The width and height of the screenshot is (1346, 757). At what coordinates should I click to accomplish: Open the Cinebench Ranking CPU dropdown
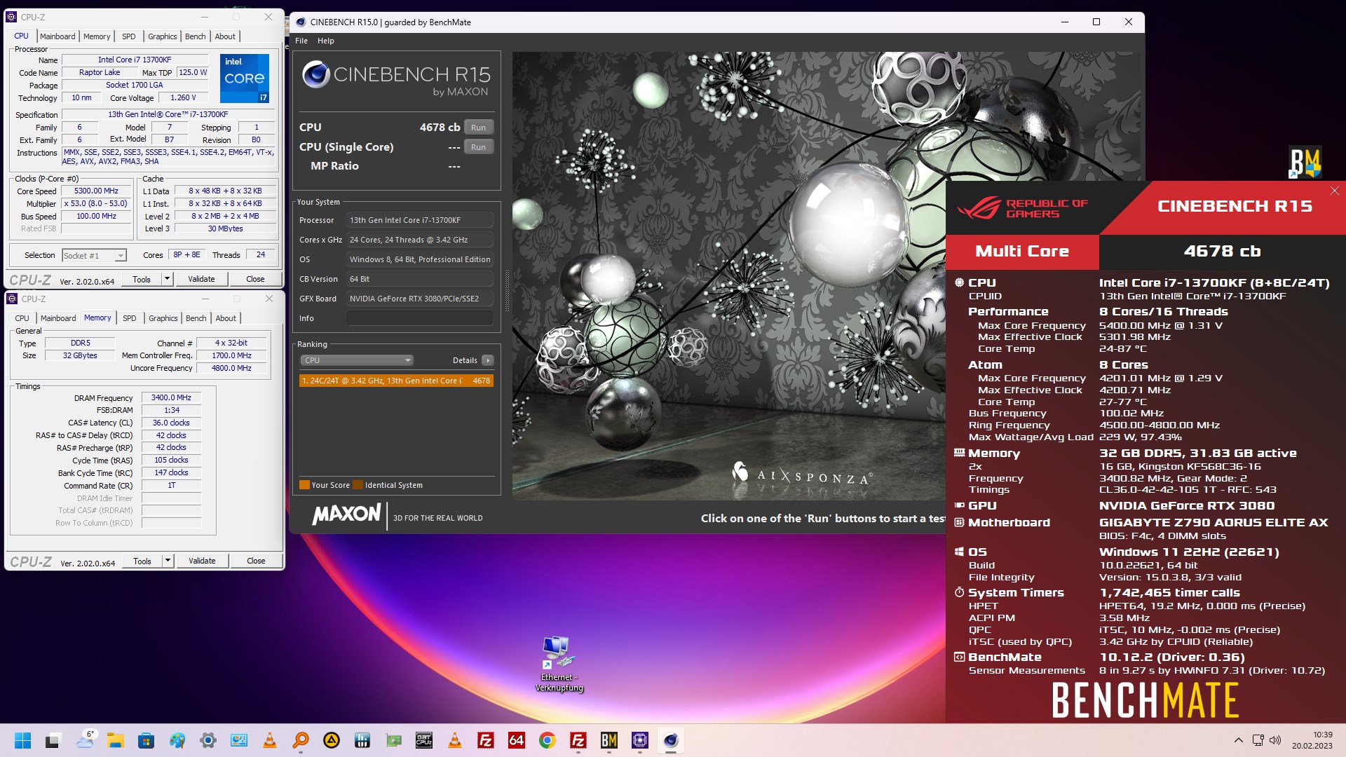356,360
